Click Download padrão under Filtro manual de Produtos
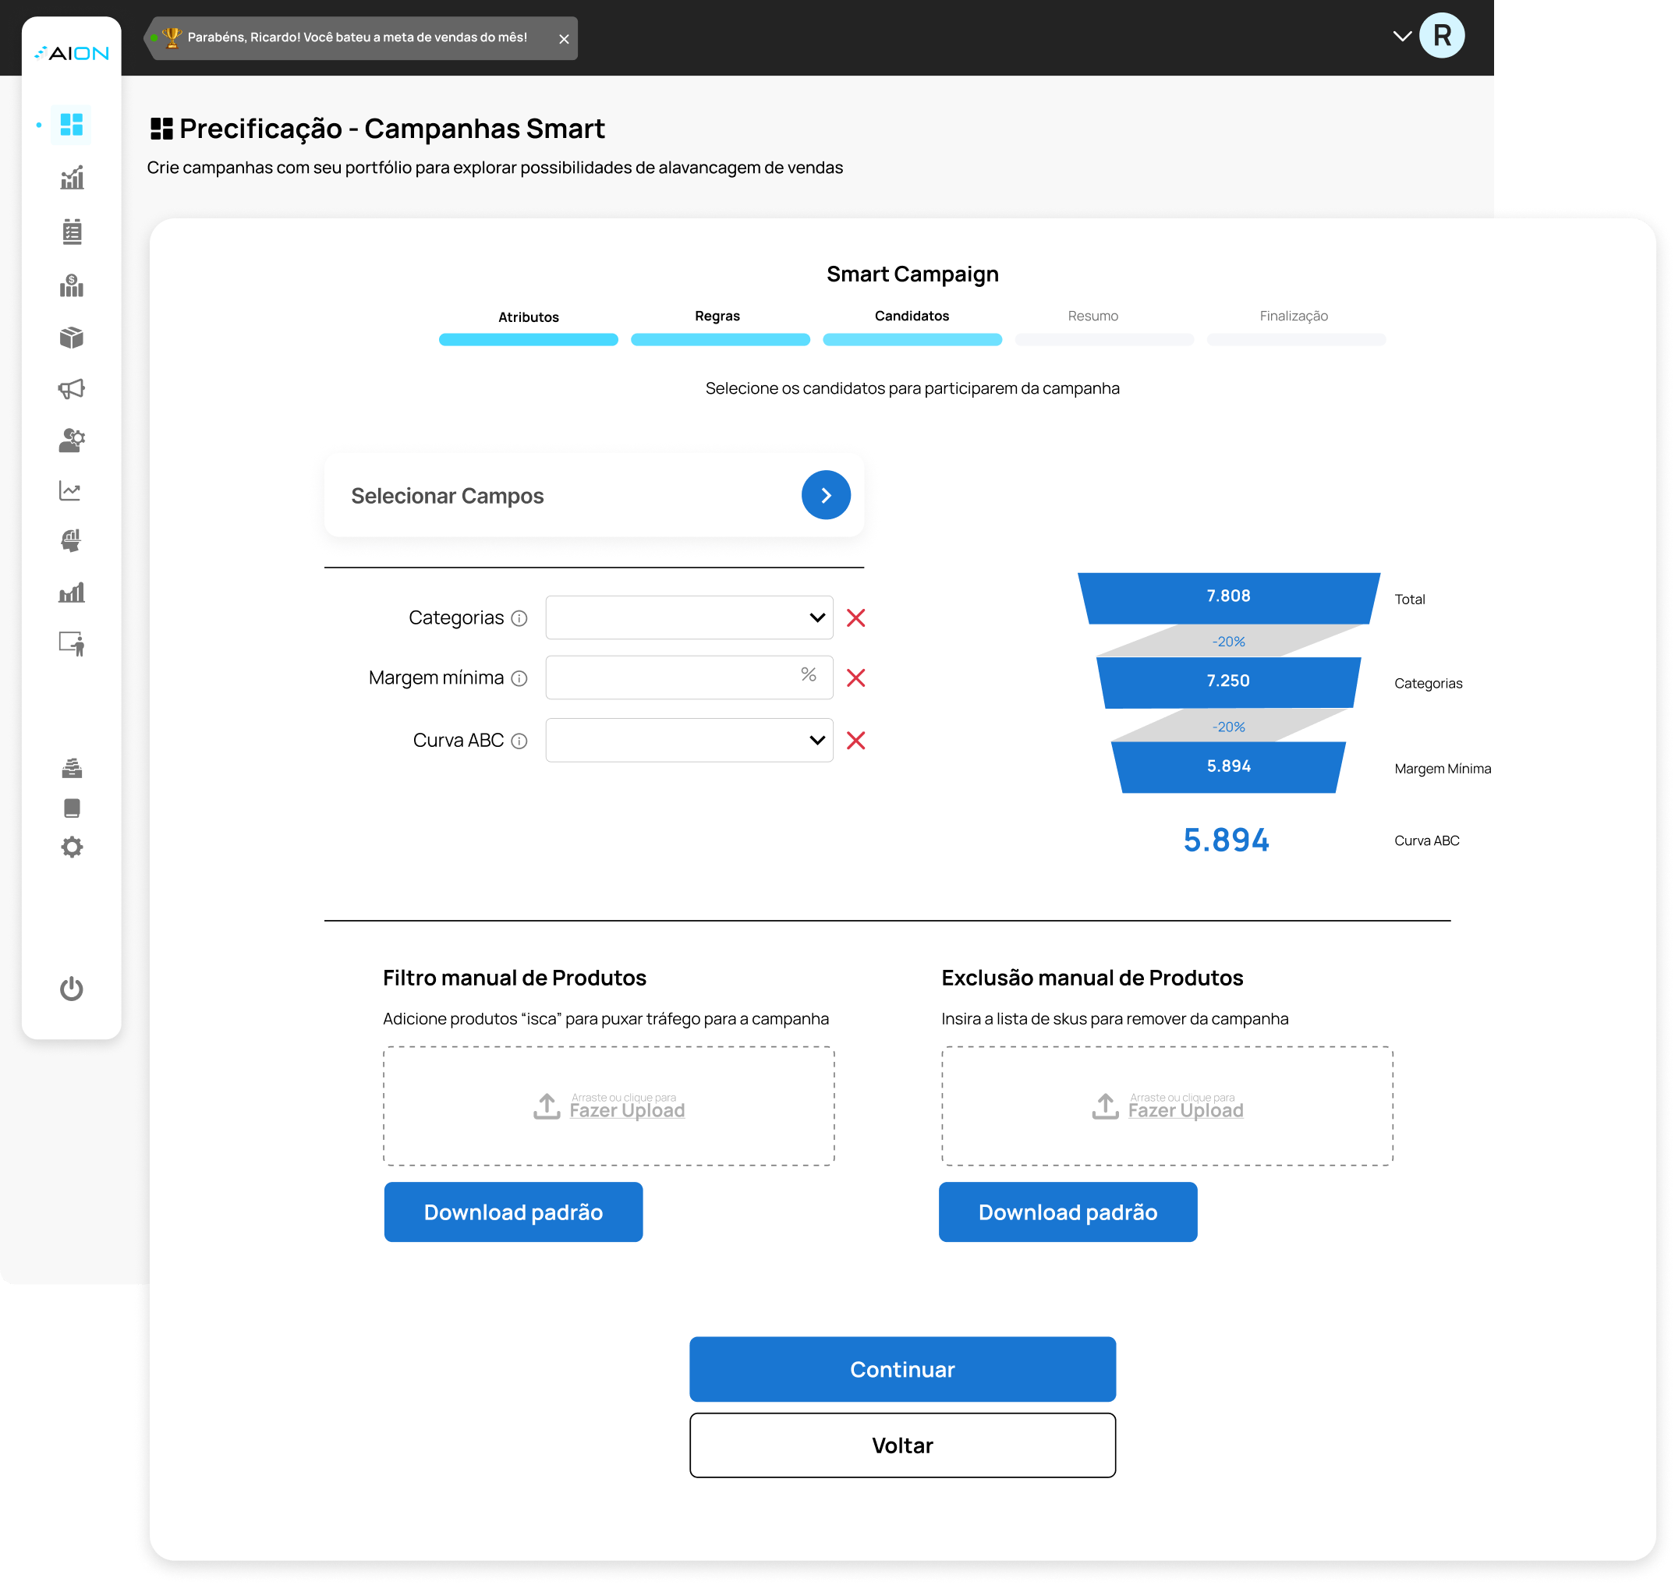This screenshot has height=1585, width=1675. pyautogui.click(x=513, y=1212)
